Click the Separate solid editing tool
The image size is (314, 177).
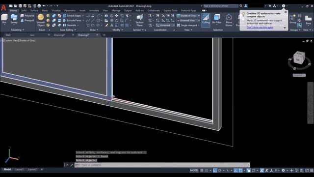click(x=71, y=25)
